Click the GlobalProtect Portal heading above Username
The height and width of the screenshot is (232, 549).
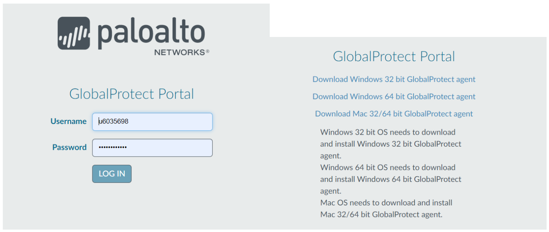pos(131,94)
